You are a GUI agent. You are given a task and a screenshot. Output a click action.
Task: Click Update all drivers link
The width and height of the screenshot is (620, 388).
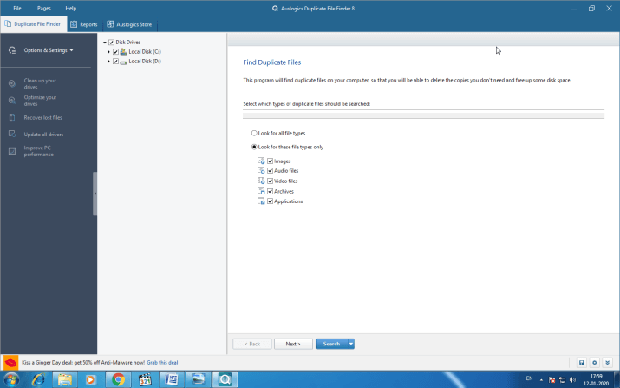43,135
